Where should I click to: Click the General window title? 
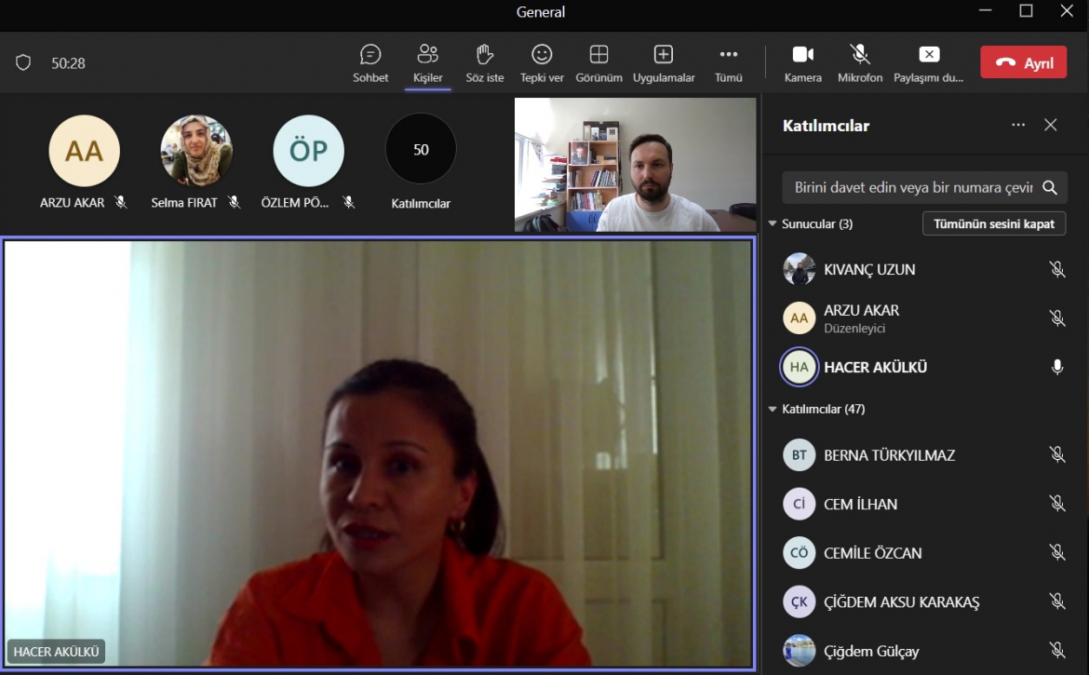tap(541, 12)
